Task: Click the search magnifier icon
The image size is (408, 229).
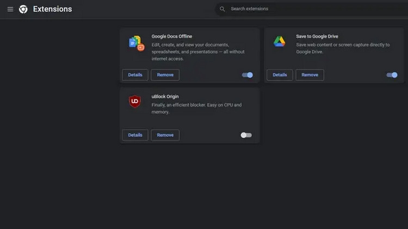Action: (x=222, y=9)
